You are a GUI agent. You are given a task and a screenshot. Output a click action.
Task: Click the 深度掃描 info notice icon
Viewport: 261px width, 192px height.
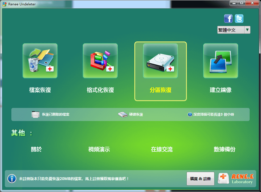coord(190,114)
